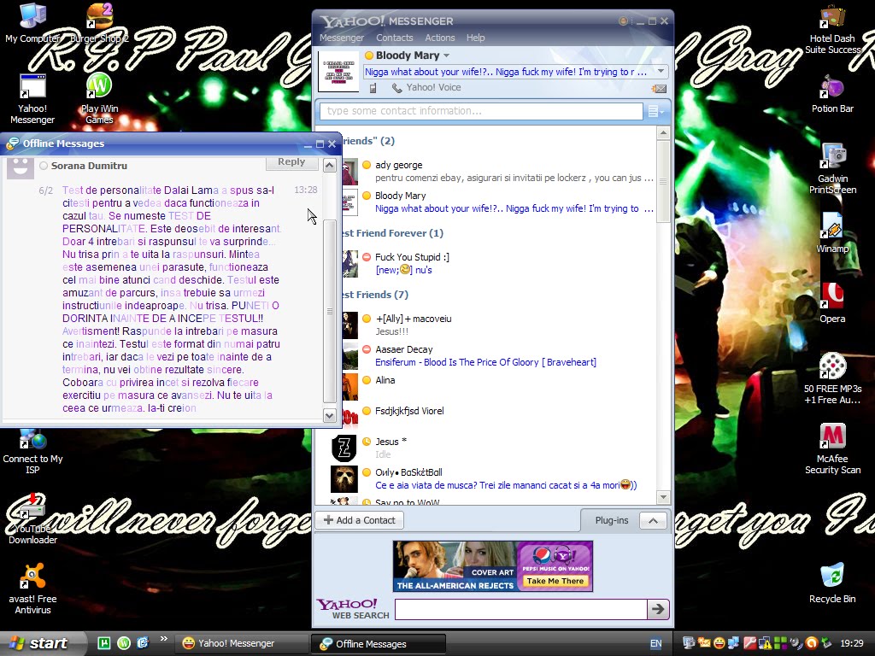Viewport: 875px width, 656px height.
Task: Open Potion Bar desktop icon
Action: pyautogui.click(x=832, y=95)
